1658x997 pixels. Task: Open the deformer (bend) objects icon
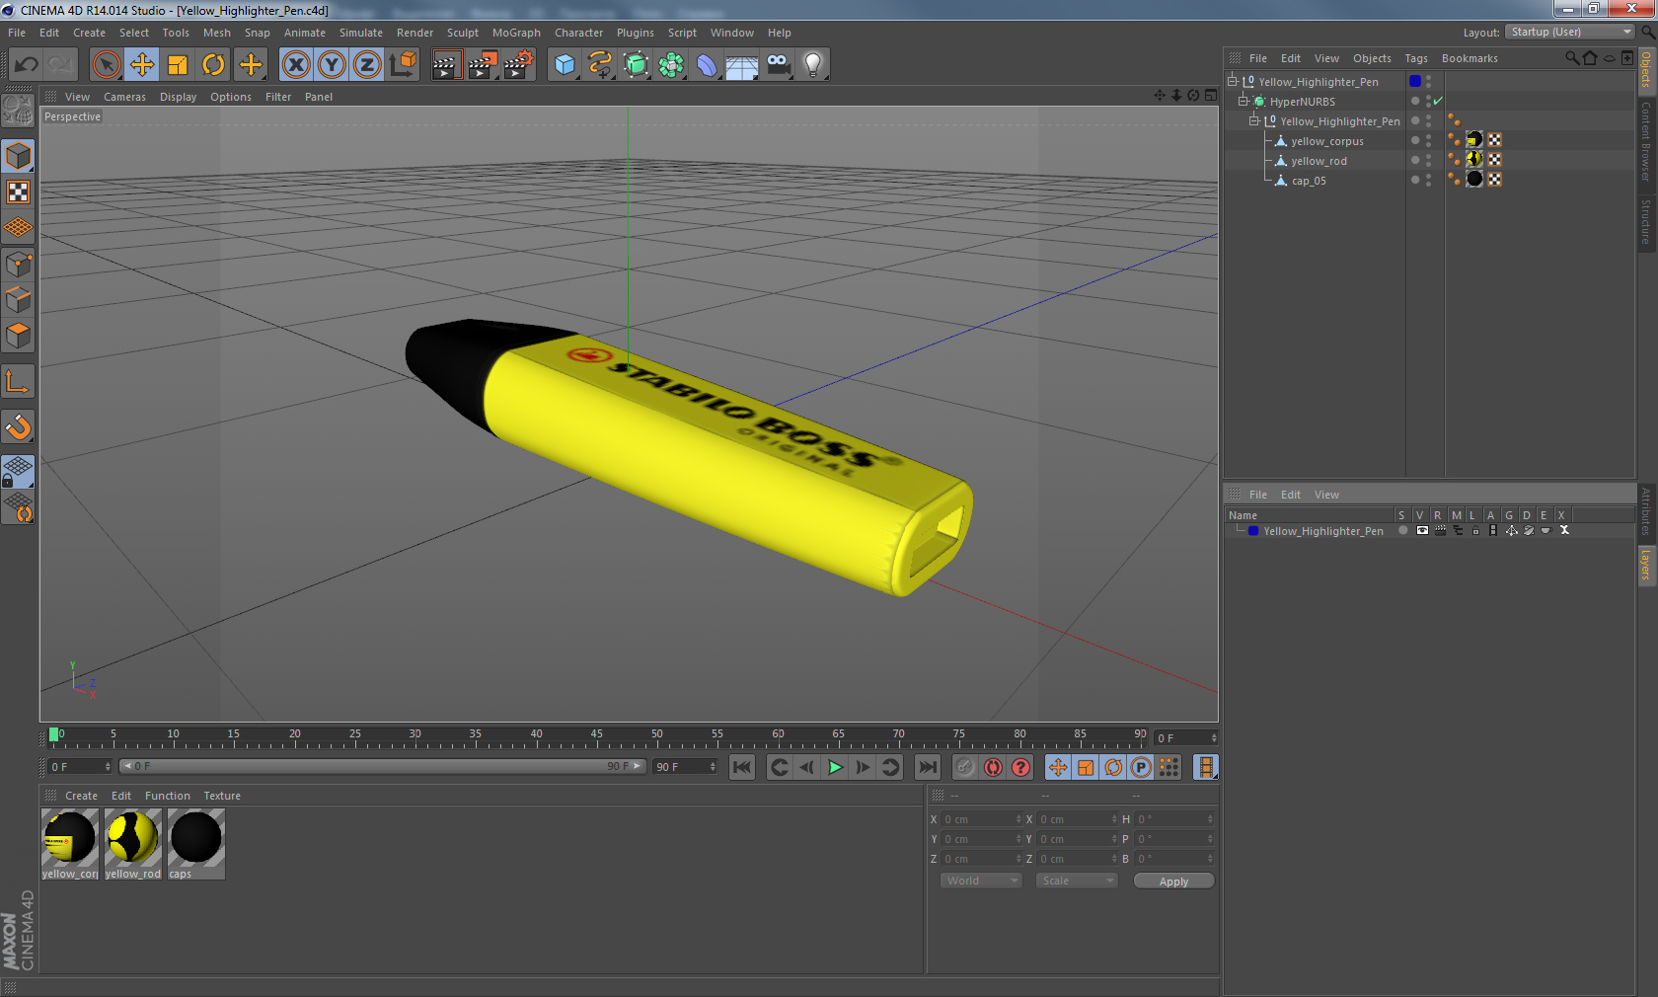coord(707,65)
